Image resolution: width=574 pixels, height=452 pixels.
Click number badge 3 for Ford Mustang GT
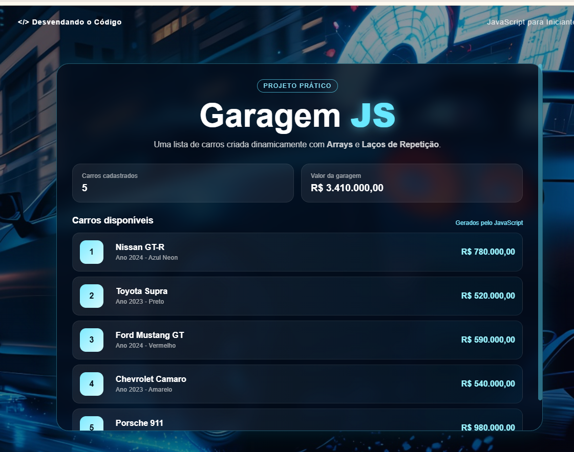92,340
